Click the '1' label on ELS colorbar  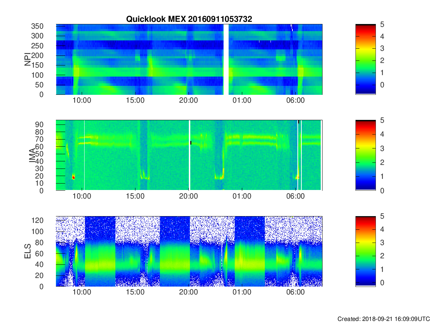tap(382, 269)
